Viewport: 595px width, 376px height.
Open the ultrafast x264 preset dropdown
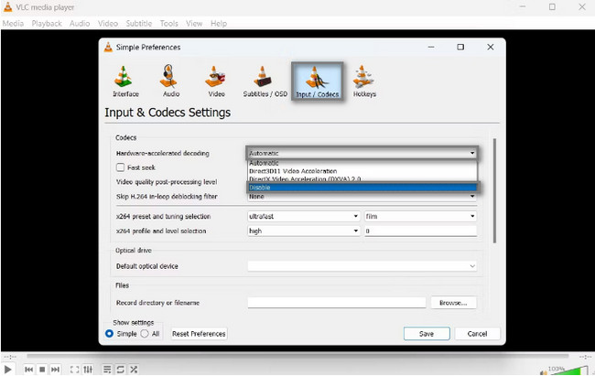[x=304, y=216]
